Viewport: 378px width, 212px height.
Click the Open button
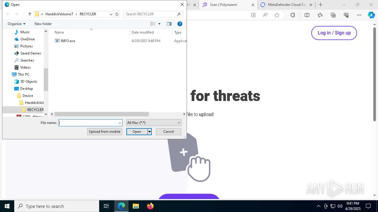(137, 132)
